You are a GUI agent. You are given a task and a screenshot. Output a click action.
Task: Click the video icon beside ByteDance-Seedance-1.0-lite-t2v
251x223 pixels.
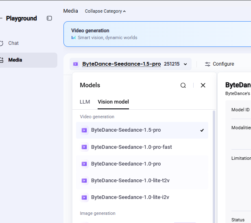84,181
